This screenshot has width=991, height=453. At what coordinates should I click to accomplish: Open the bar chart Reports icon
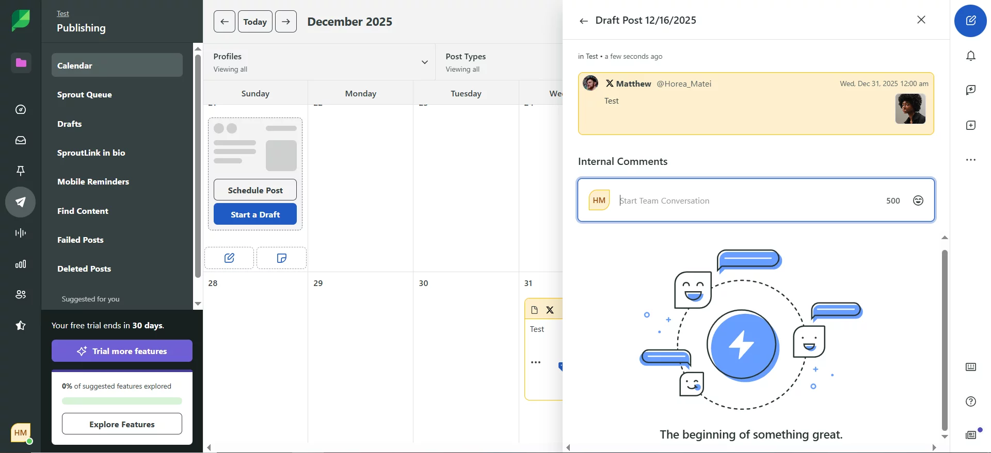click(21, 264)
